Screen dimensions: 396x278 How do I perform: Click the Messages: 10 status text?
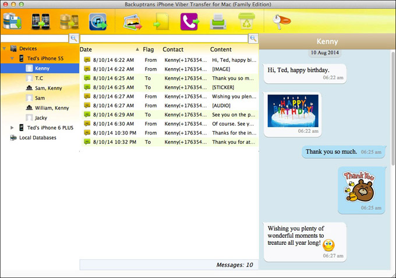tap(234, 265)
